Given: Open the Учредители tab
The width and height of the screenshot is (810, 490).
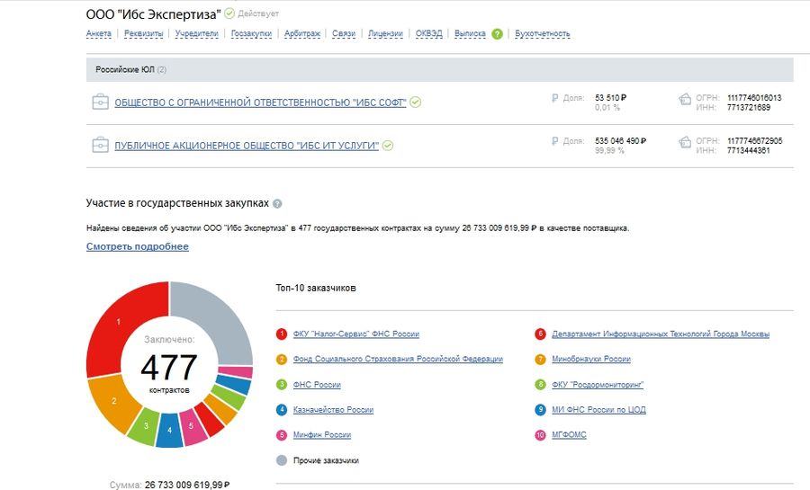Looking at the screenshot, I should pyautogui.click(x=197, y=33).
